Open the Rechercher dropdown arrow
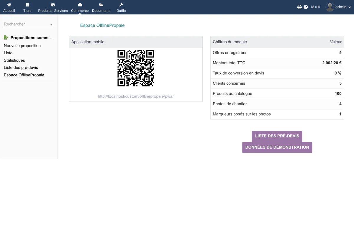Viewport: 354px width, 238px height. point(51,24)
